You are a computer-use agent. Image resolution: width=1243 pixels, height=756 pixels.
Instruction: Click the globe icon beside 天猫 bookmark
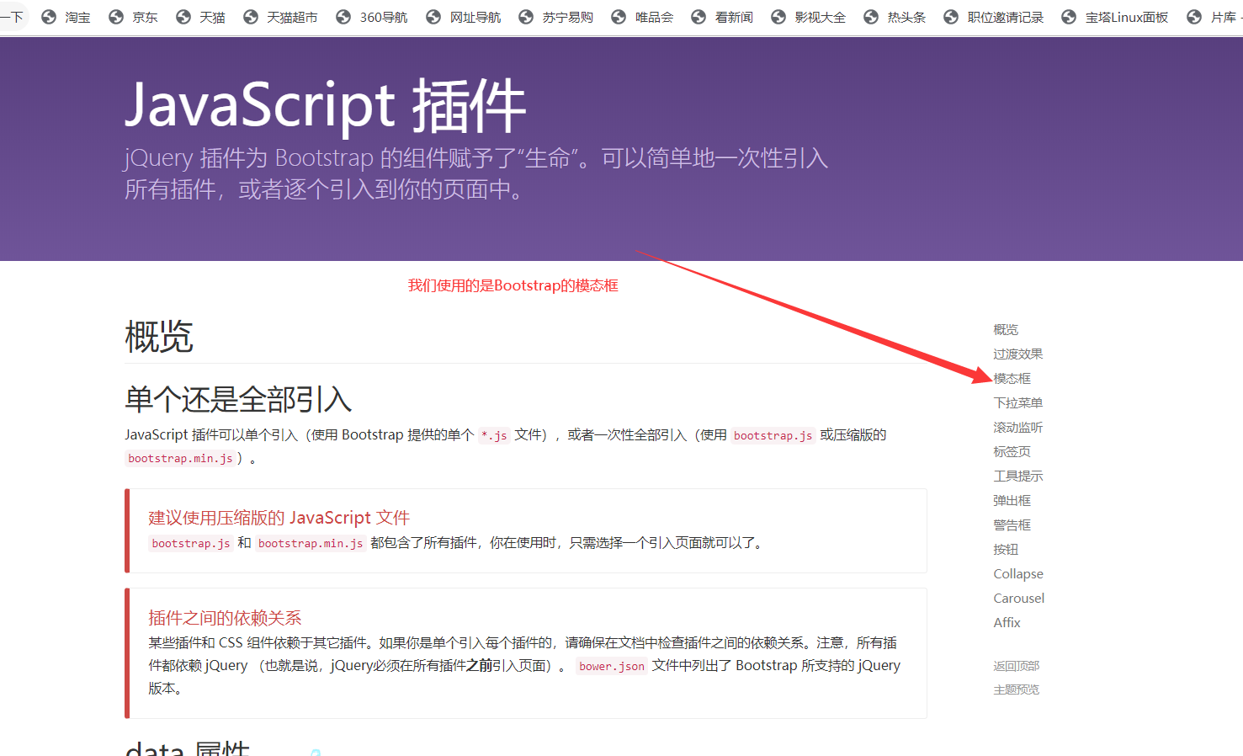(x=183, y=17)
